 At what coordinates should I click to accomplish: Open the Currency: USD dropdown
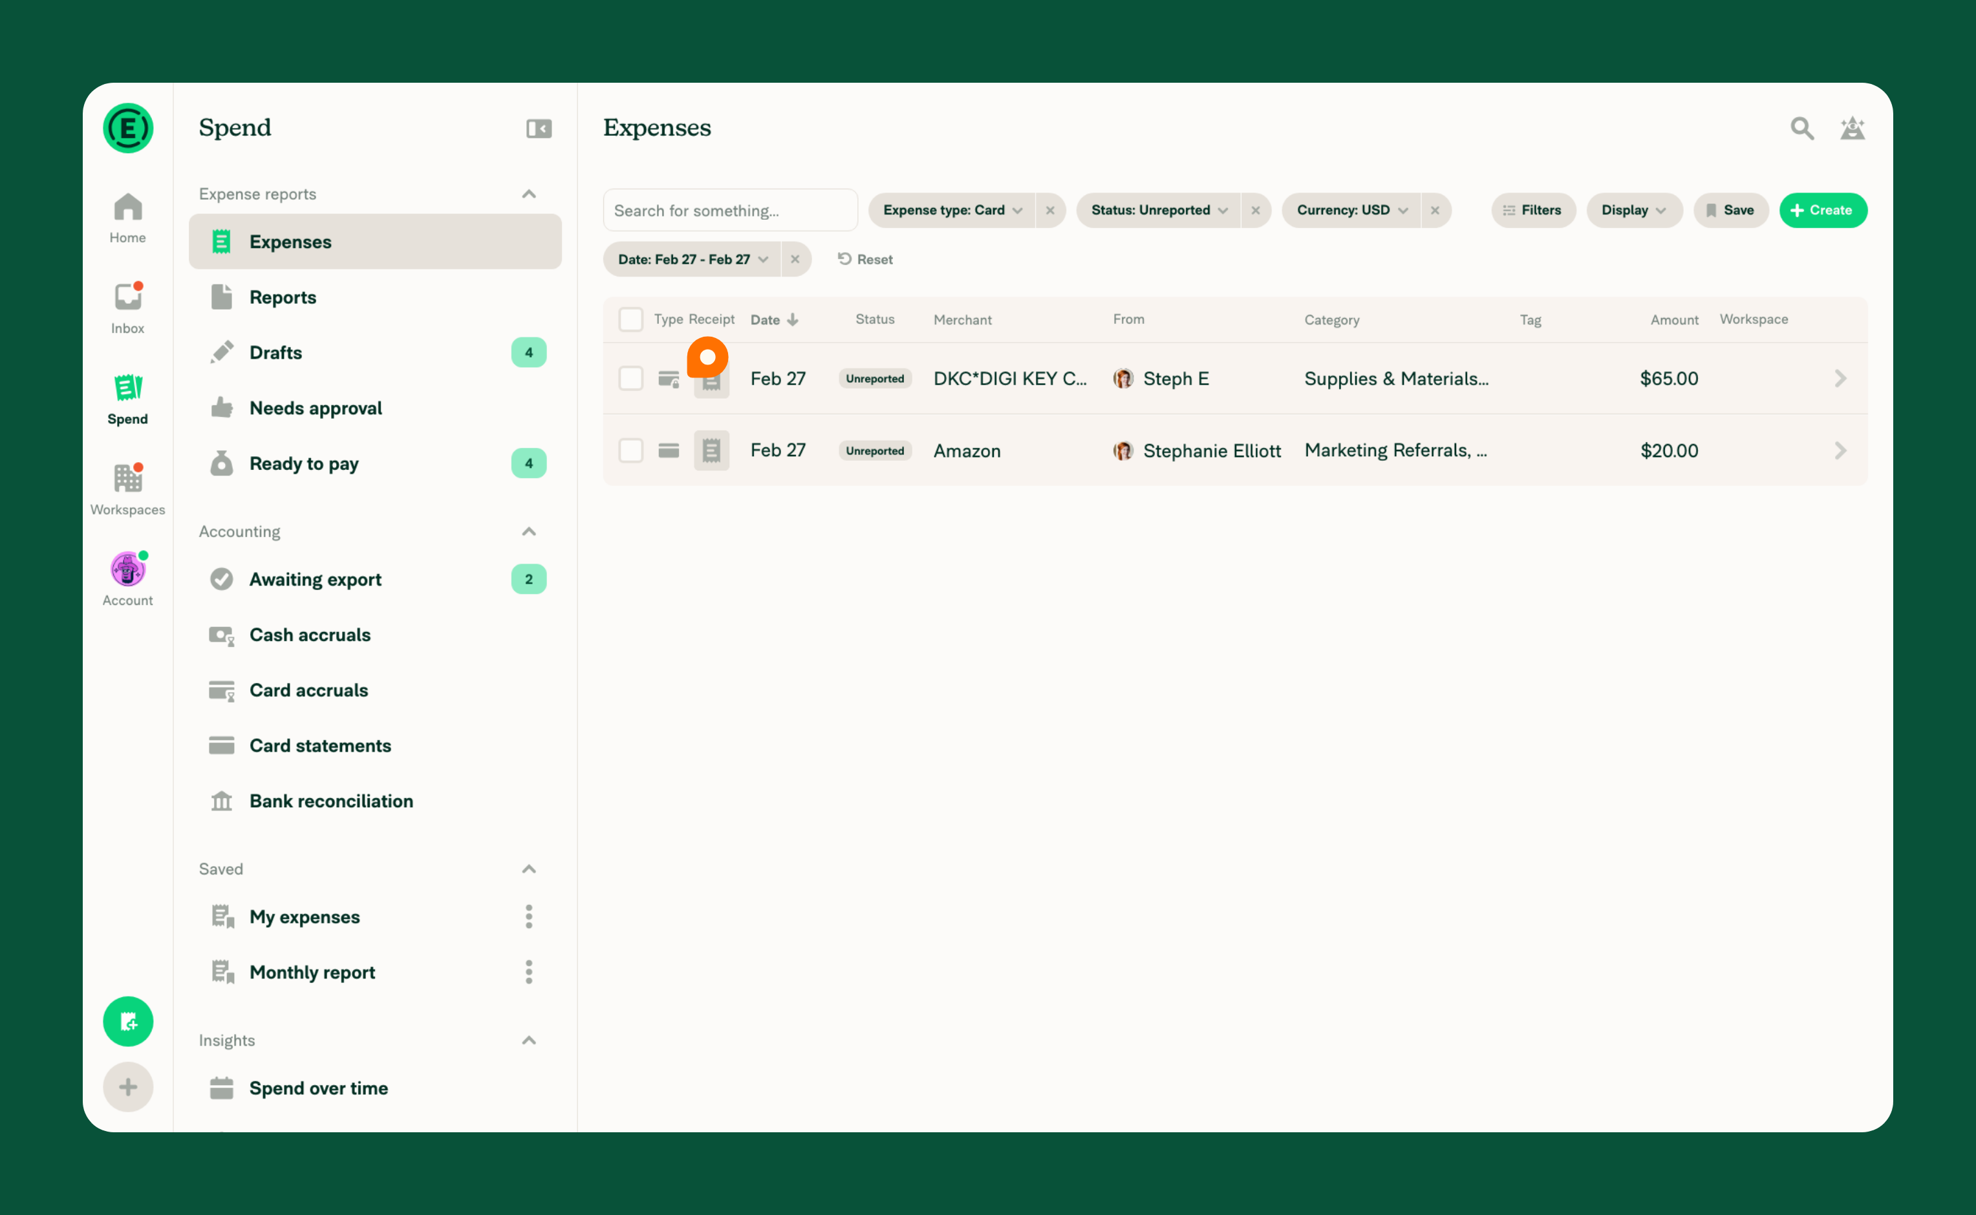(1351, 211)
